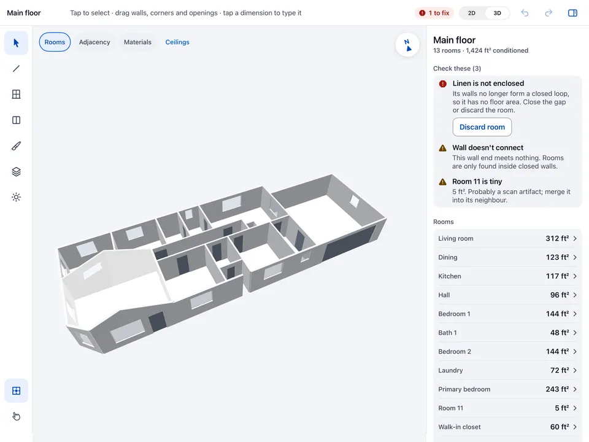Switch to 3D view

[x=497, y=13]
